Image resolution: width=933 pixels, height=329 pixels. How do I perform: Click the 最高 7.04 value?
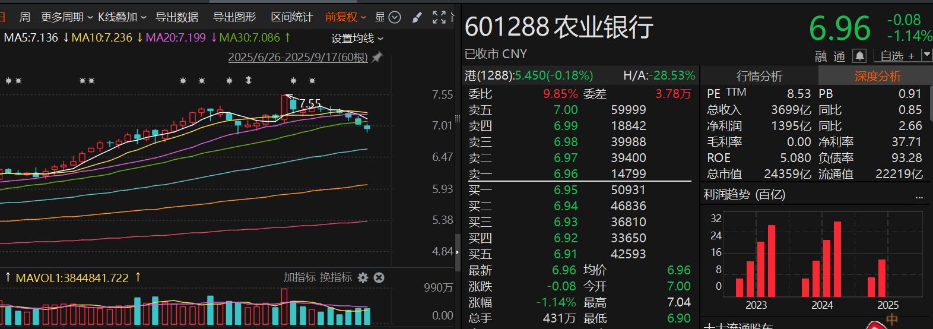678,302
